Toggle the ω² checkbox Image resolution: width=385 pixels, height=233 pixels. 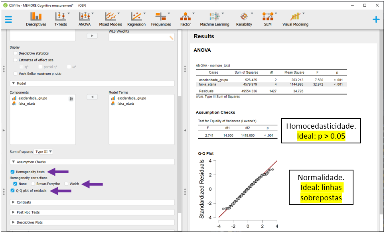click(69, 67)
